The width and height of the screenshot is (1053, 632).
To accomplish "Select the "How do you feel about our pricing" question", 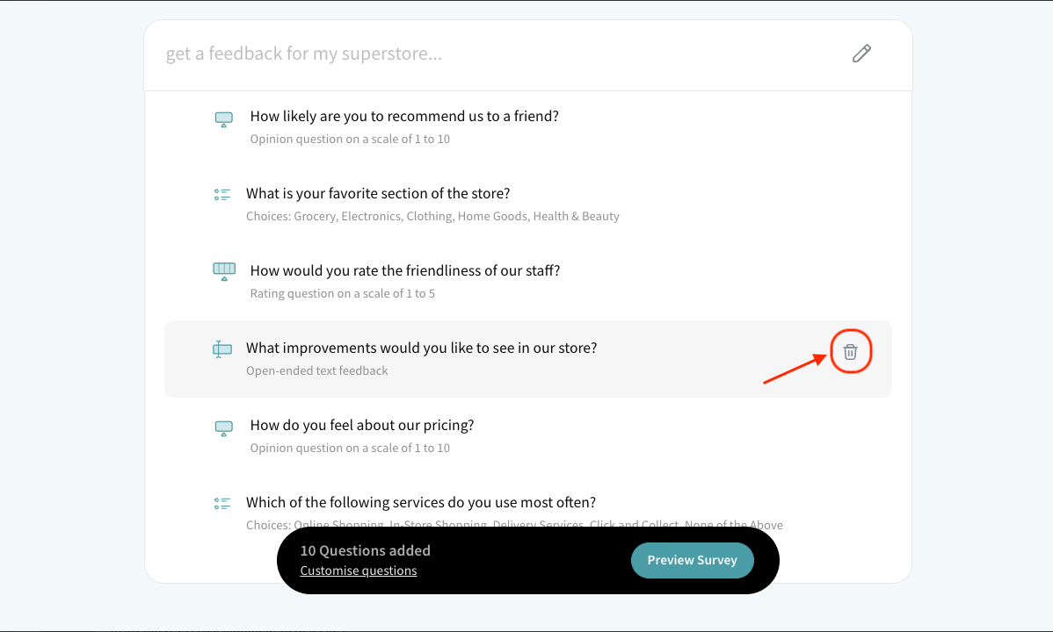I will (x=362, y=425).
